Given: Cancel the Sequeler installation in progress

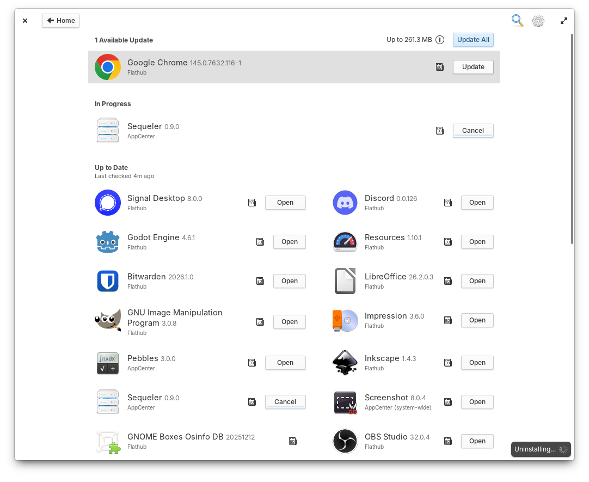Looking at the screenshot, I should (x=473, y=130).
